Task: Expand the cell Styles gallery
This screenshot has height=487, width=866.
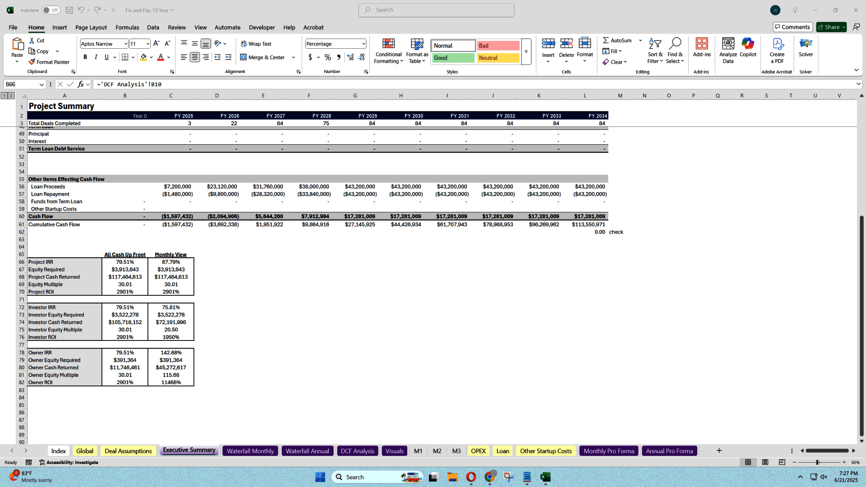Action: click(526, 51)
